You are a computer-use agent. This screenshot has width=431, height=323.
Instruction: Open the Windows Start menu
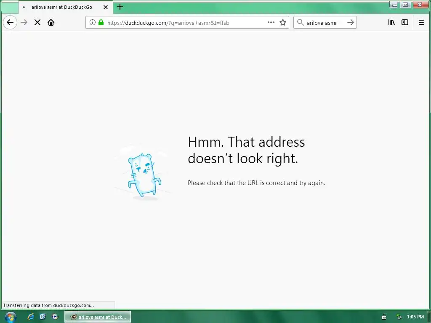(11, 317)
